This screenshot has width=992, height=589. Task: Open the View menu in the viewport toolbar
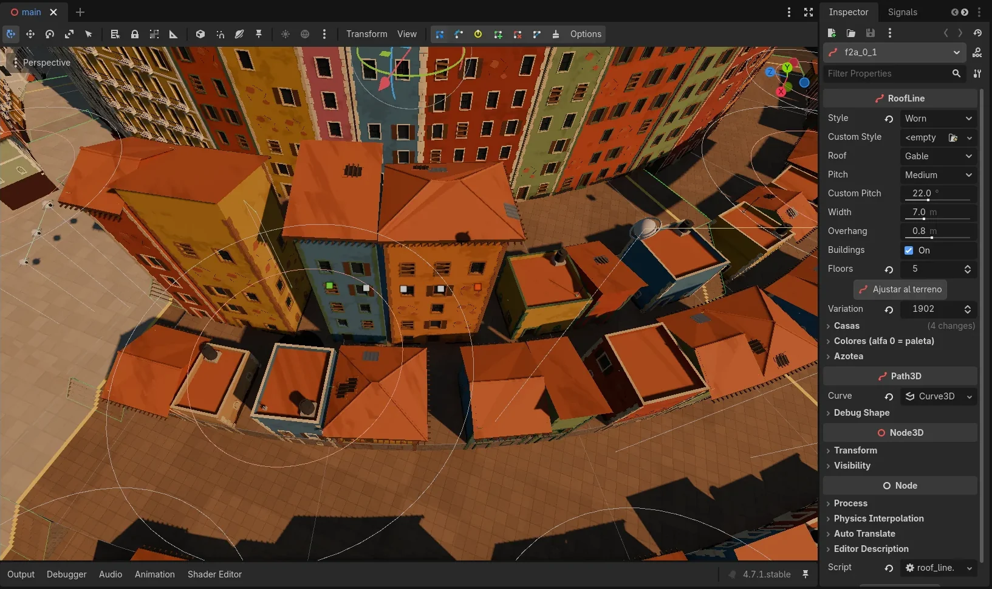pyautogui.click(x=407, y=34)
